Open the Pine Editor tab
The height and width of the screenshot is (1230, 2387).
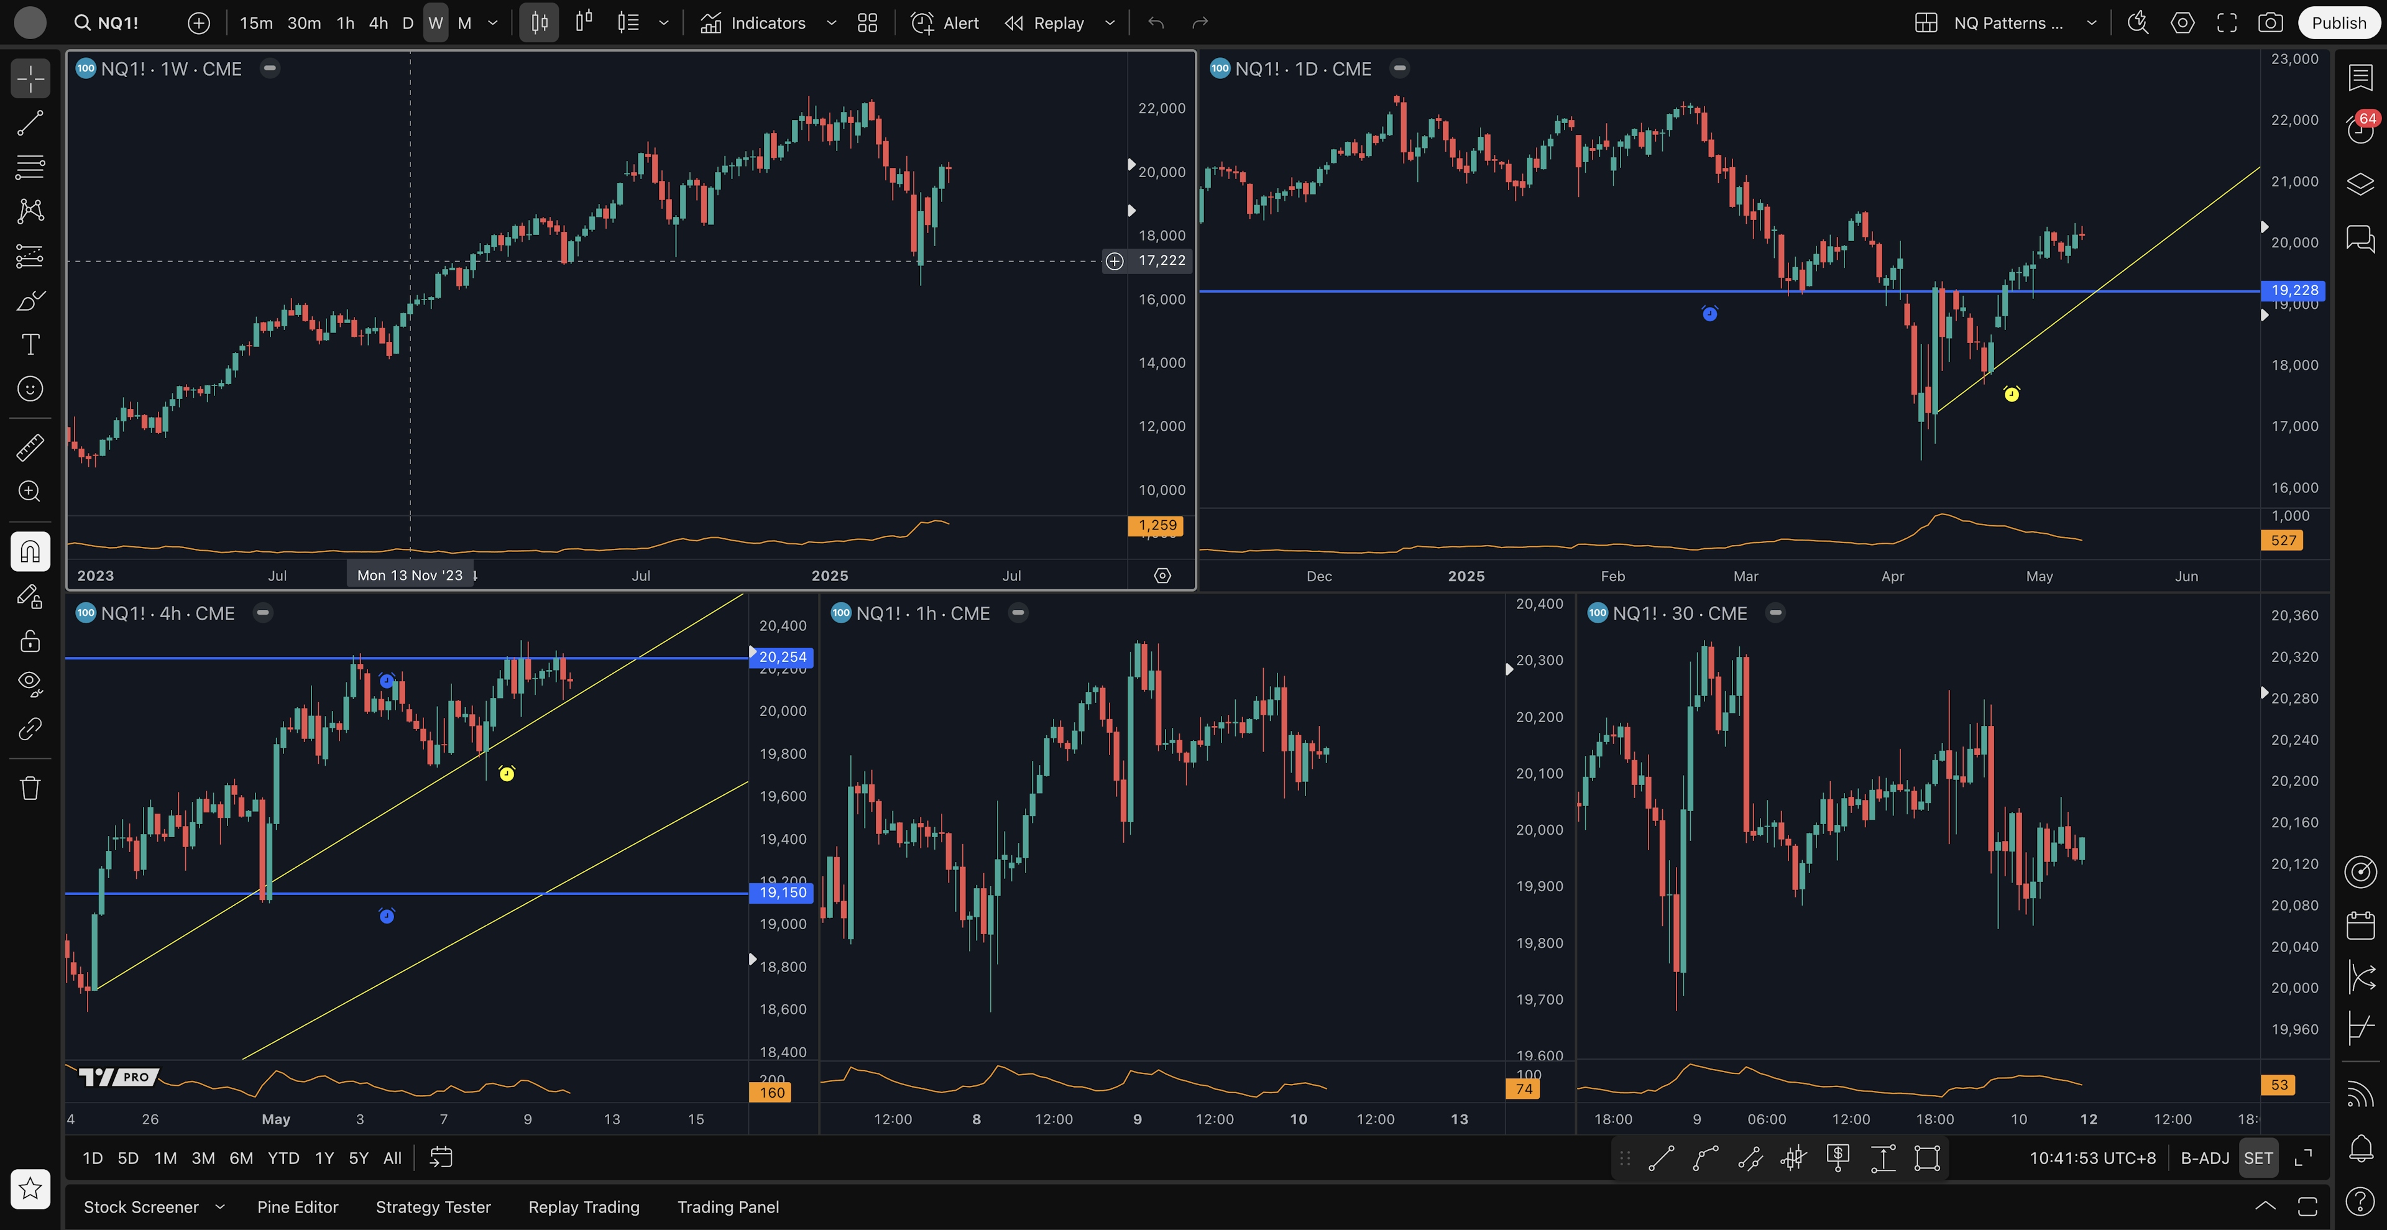298,1207
